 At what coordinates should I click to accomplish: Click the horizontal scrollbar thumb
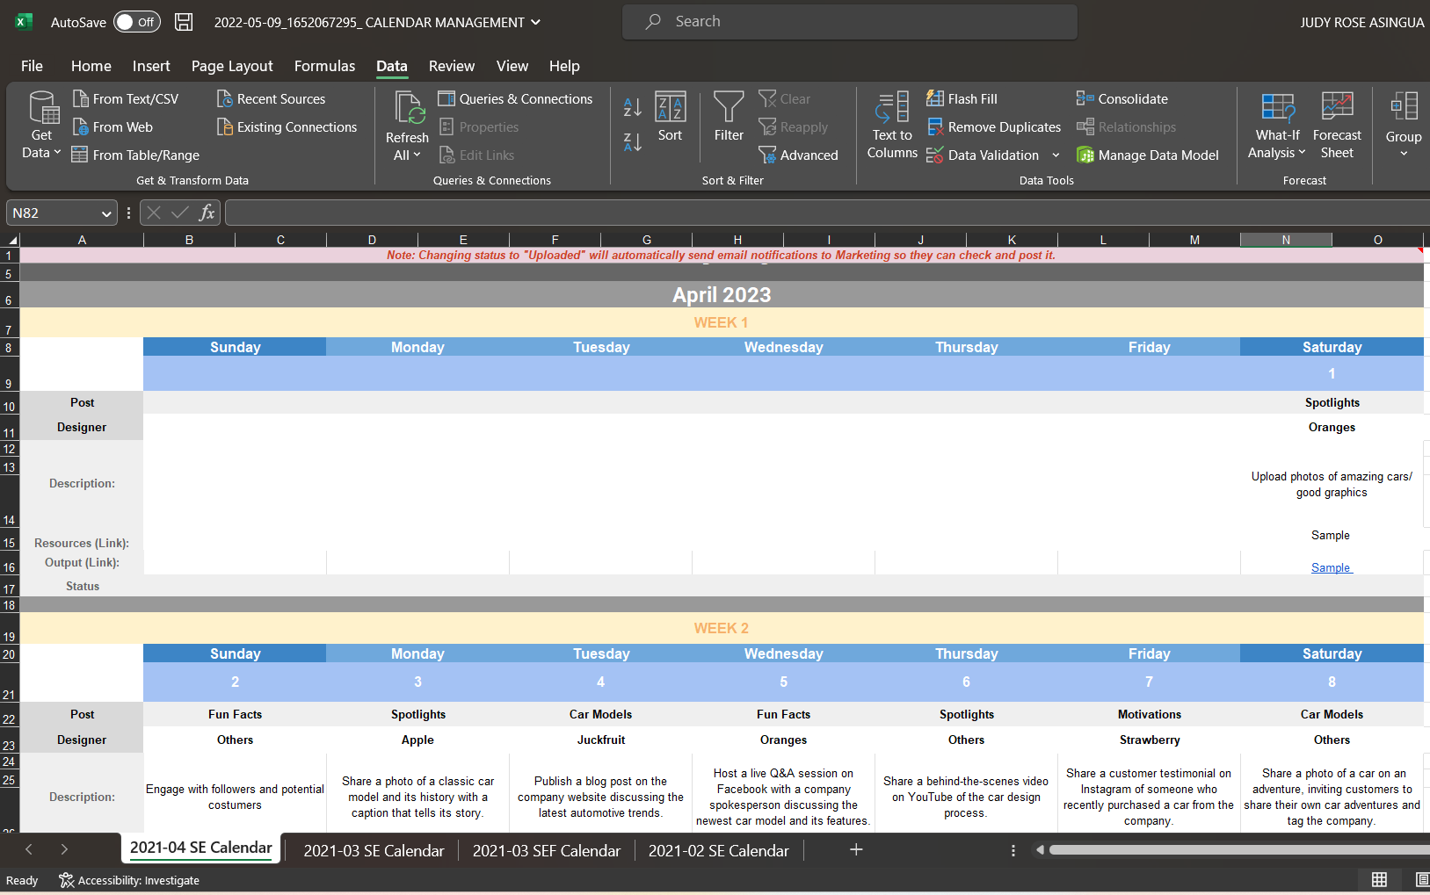[1239, 849]
